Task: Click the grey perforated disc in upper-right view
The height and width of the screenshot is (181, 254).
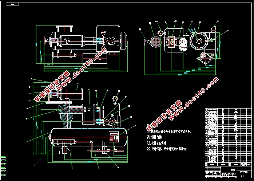Action: (156, 42)
